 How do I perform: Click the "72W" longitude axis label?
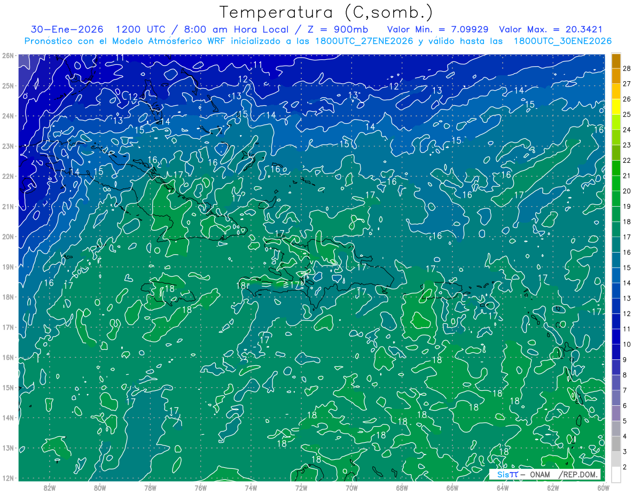301,488
